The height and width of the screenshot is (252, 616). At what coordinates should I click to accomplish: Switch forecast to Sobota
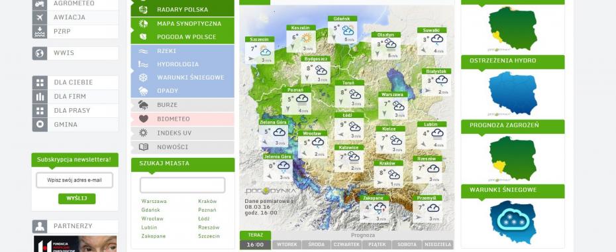point(407,245)
